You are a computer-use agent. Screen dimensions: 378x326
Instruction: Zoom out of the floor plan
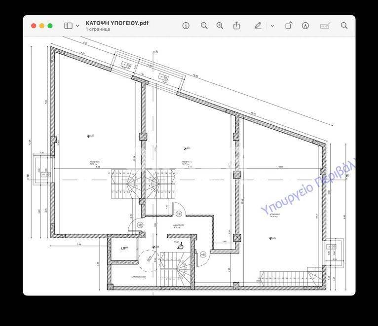point(204,26)
